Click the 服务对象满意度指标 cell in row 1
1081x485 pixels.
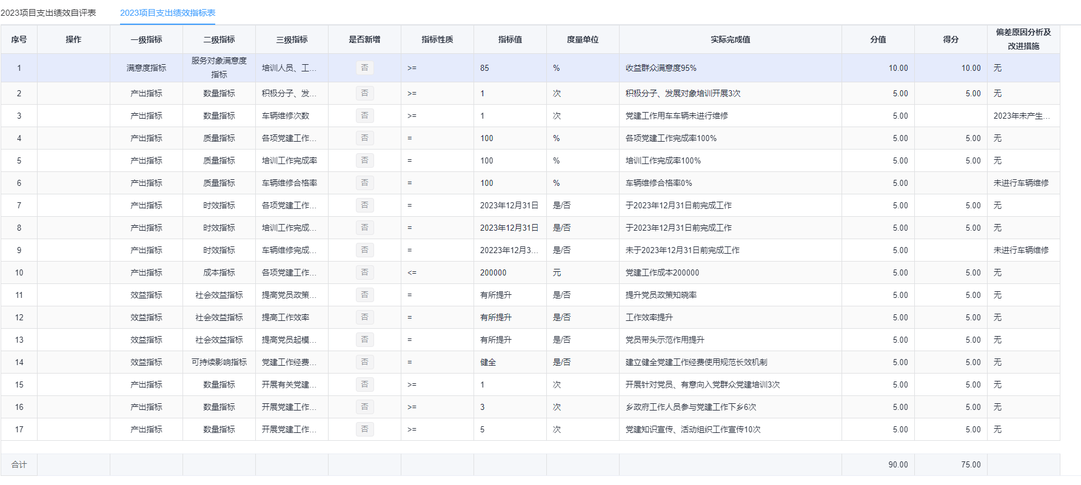219,68
